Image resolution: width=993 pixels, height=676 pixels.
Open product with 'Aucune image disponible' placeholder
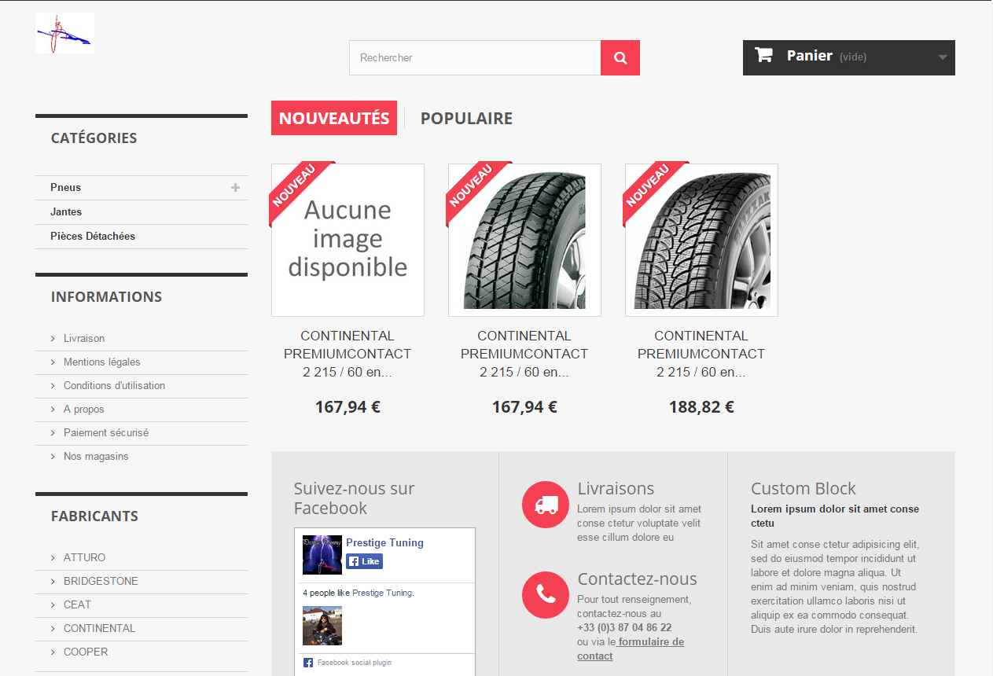[x=348, y=240]
